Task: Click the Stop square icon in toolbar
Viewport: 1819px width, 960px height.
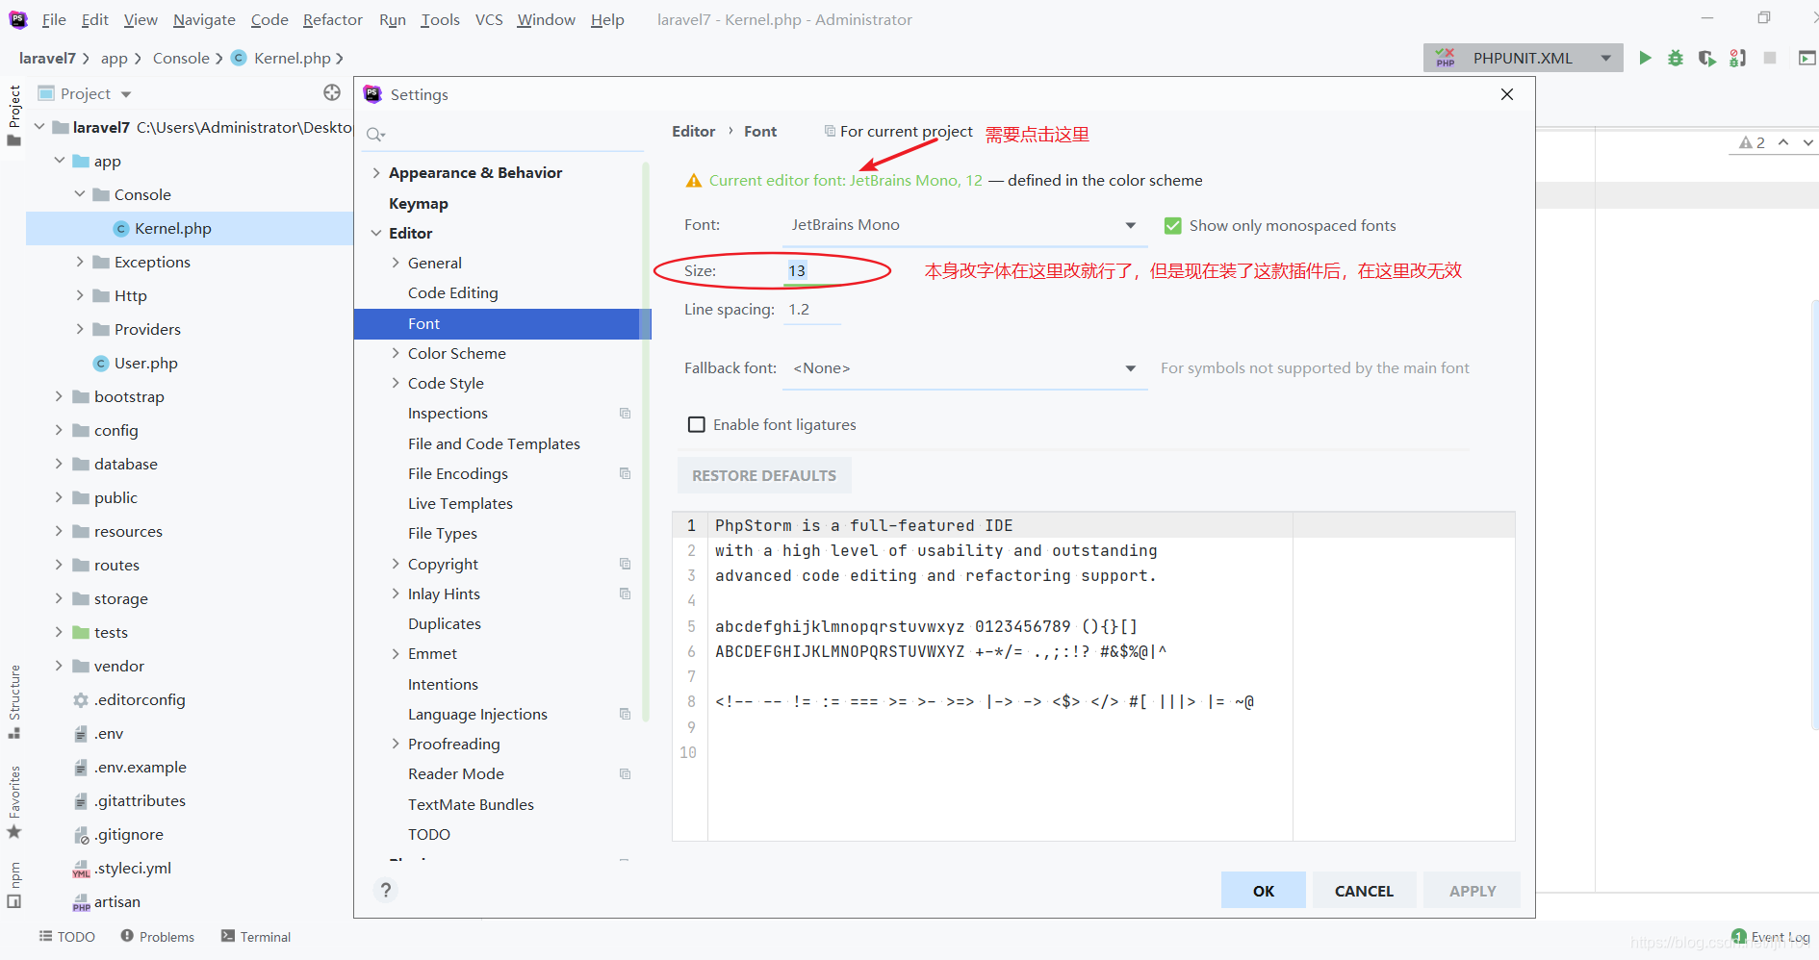Action: (x=1769, y=58)
